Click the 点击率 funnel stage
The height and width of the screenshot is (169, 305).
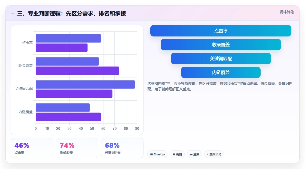[221, 31]
